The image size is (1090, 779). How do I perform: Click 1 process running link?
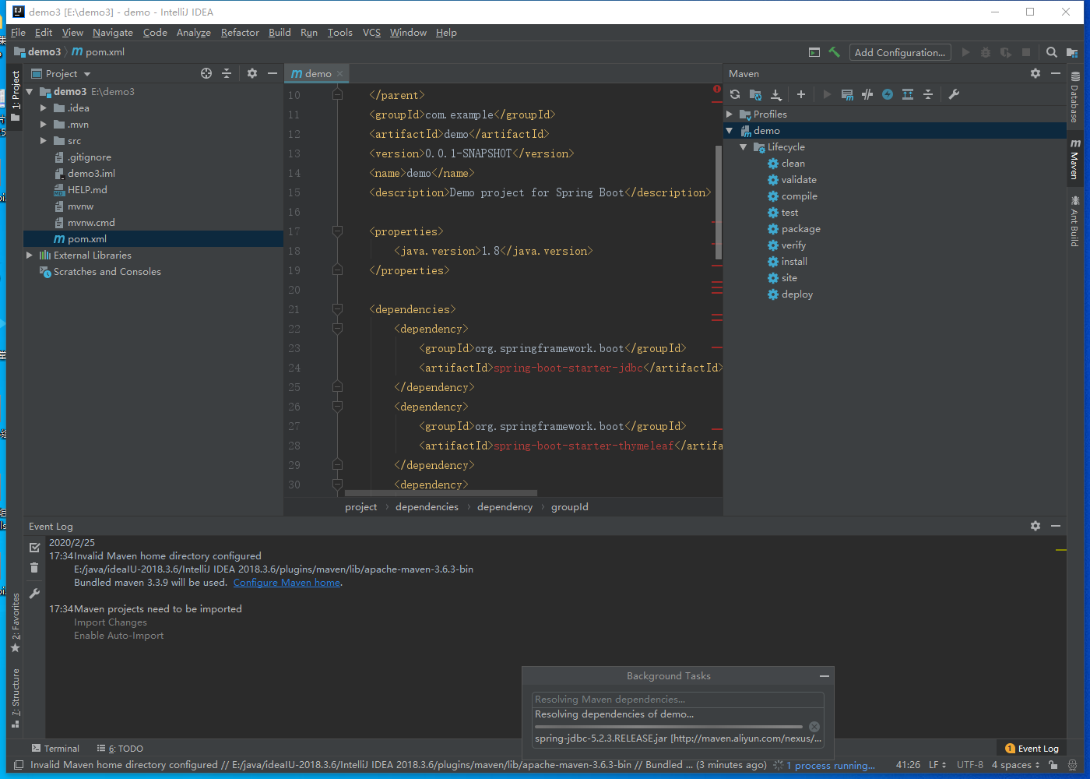click(x=830, y=766)
